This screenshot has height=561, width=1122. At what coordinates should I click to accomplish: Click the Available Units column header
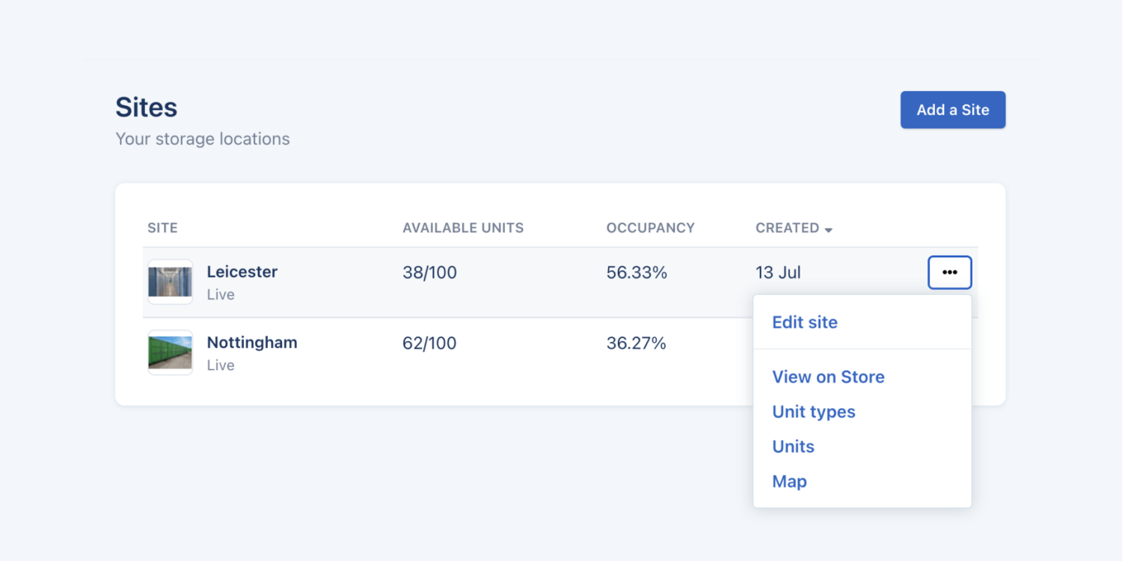pos(463,228)
